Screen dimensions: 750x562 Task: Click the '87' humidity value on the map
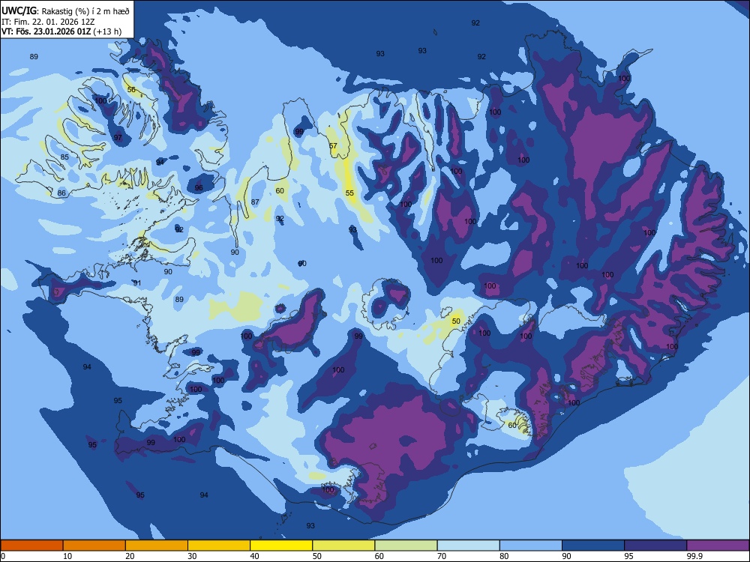(255, 202)
